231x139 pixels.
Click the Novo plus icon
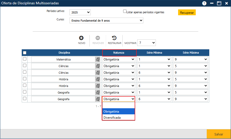(81, 38)
